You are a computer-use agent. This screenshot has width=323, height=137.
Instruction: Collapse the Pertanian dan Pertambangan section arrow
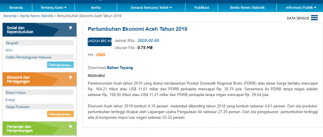[x=71, y=127]
